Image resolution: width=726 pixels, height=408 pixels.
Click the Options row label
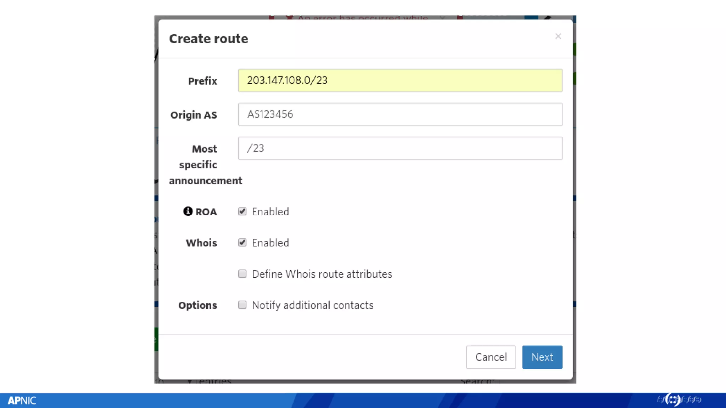pyautogui.click(x=197, y=305)
